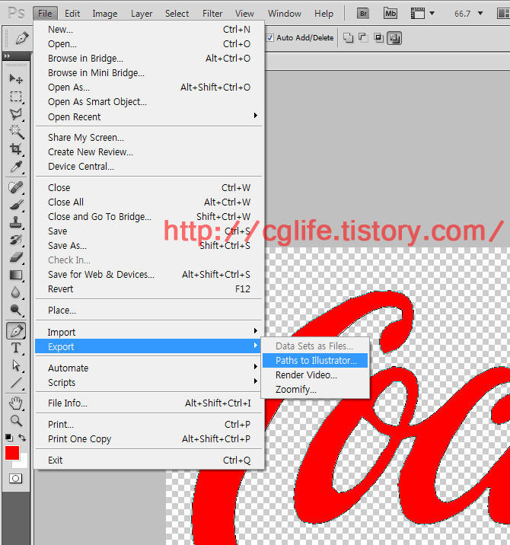Click the Export menu entry
The height and width of the screenshot is (545, 510).
pyautogui.click(x=148, y=346)
